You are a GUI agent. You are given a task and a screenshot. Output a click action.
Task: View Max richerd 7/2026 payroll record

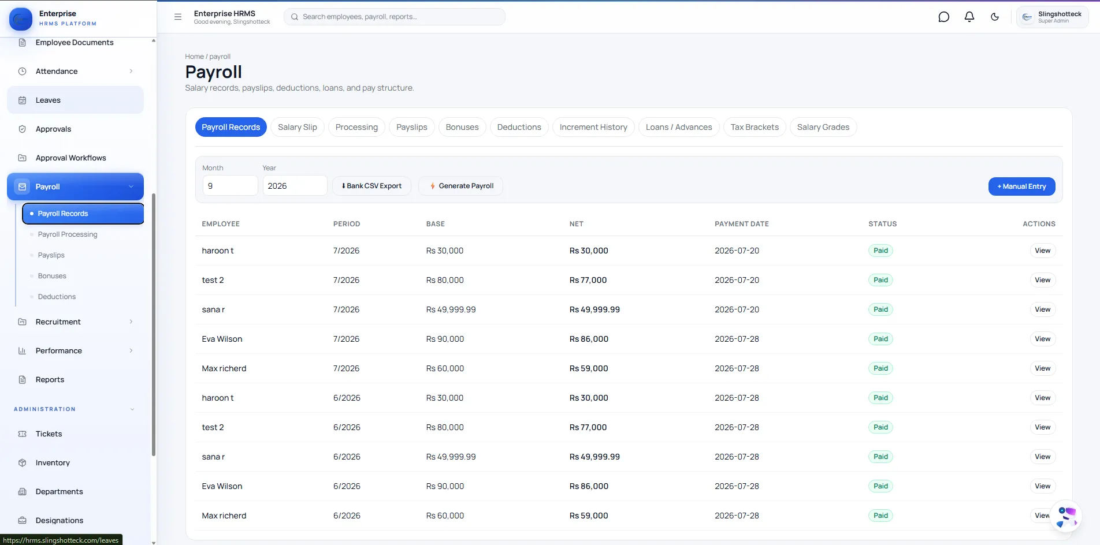click(1043, 368)
